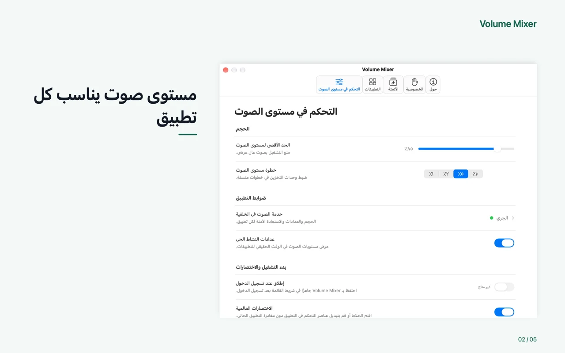Pick the ٪١٠ volume step option
Viewport: 565px width, 353px height.
point(475,174)
